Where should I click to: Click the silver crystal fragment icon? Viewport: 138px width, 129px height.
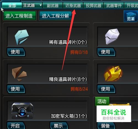(x=112, y=37)
